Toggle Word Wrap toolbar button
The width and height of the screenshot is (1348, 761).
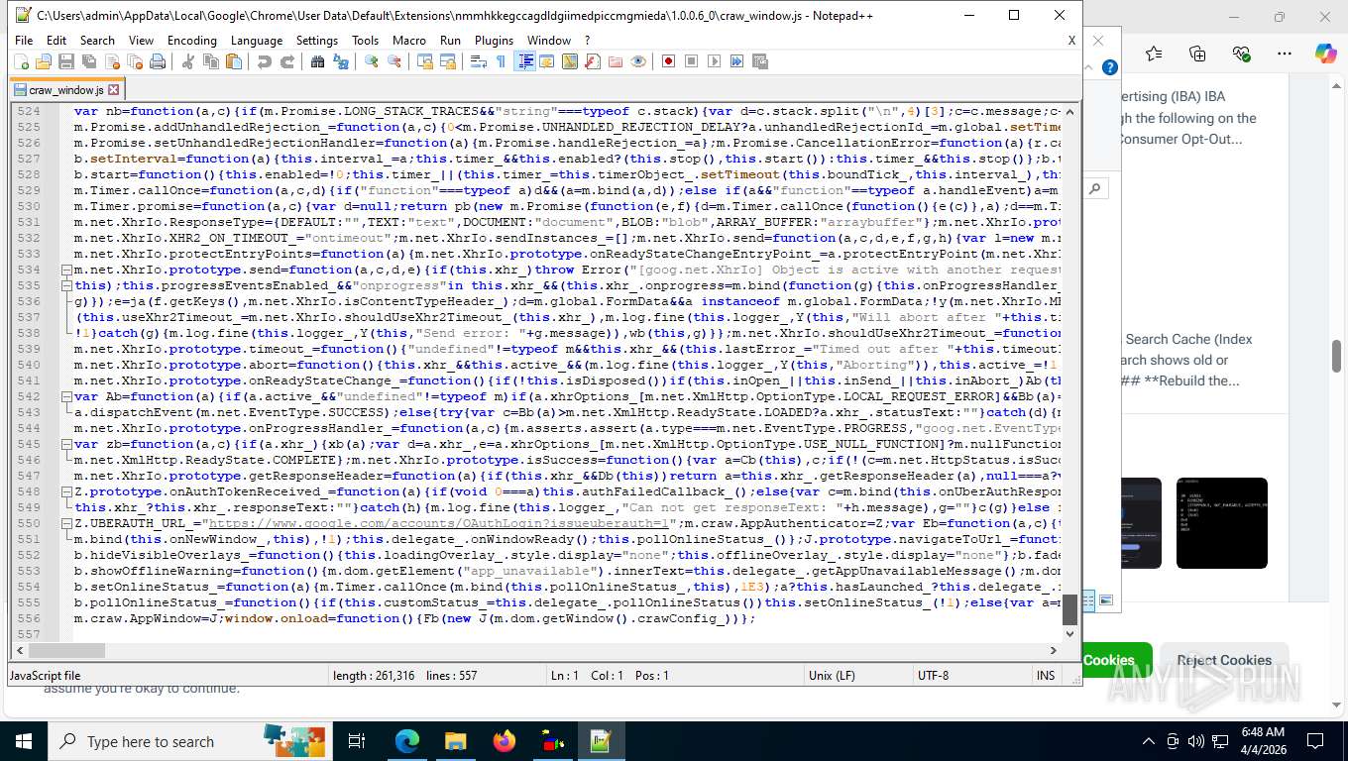[478, 61]
